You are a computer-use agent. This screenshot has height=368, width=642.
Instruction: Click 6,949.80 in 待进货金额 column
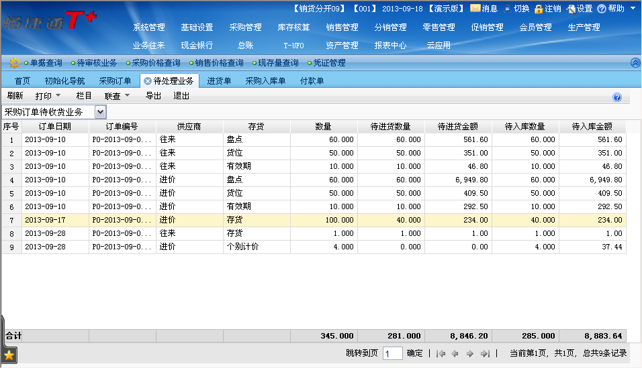(458, 180)
